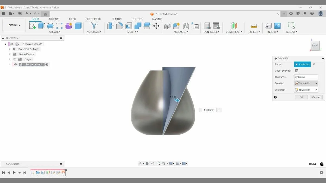Image resolution: width=326 pixels, height=183 pixels.
Task: Activate the Revolve tool
Action: click(x=51, y=26)
